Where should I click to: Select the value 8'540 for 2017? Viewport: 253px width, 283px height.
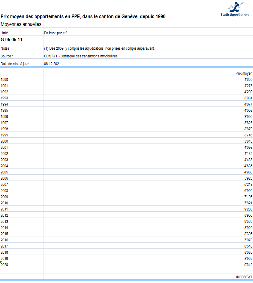[248, 246]
